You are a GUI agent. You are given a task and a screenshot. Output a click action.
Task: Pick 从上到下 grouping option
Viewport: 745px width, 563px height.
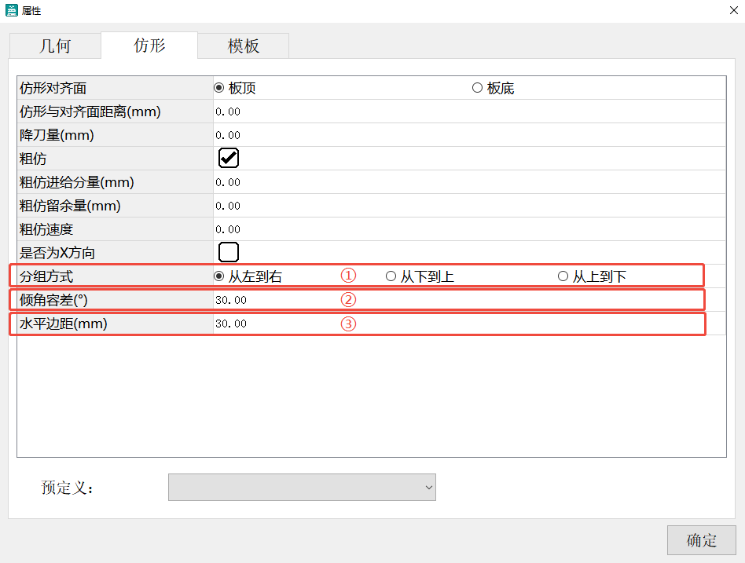[x=563, y=276]
